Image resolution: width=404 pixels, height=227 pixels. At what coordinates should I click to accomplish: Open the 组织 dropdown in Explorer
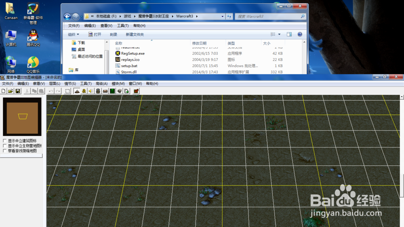[x=74, y=34]
